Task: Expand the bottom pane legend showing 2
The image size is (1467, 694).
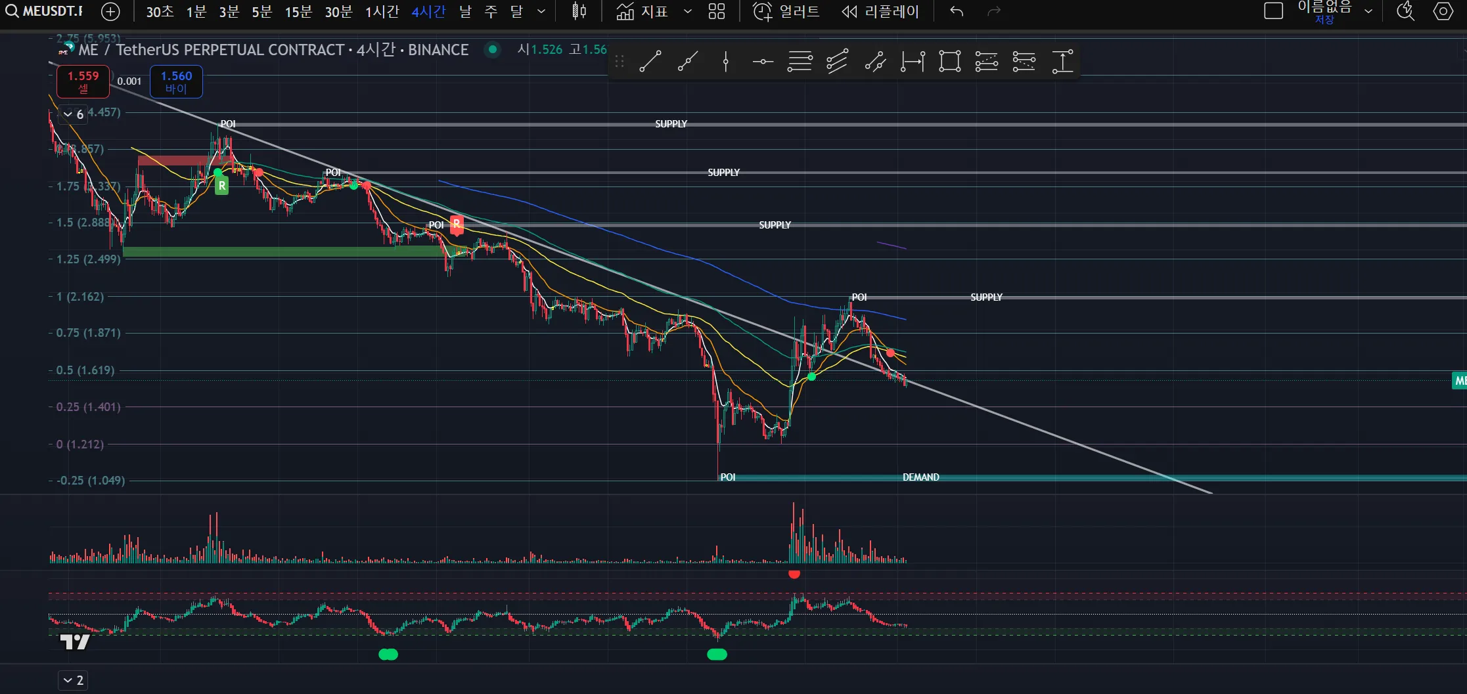Action: coord(74,680)
